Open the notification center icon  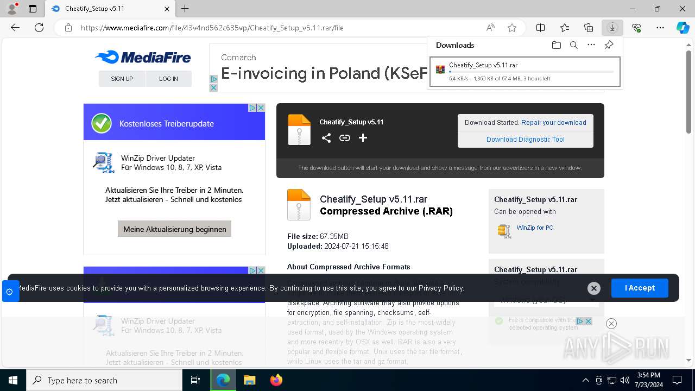point(677,380)
